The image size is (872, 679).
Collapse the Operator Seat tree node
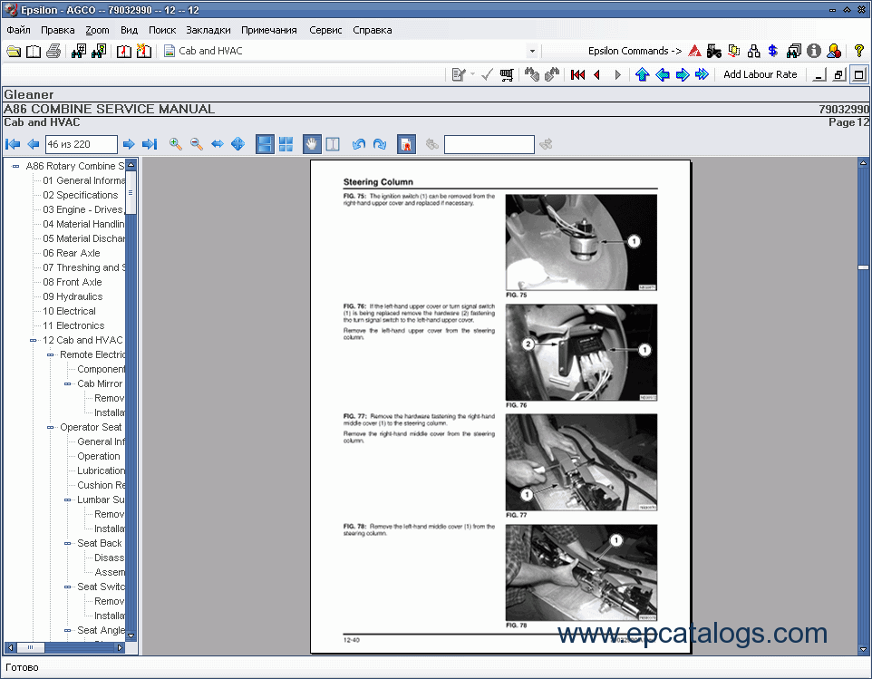pos(51,428)
